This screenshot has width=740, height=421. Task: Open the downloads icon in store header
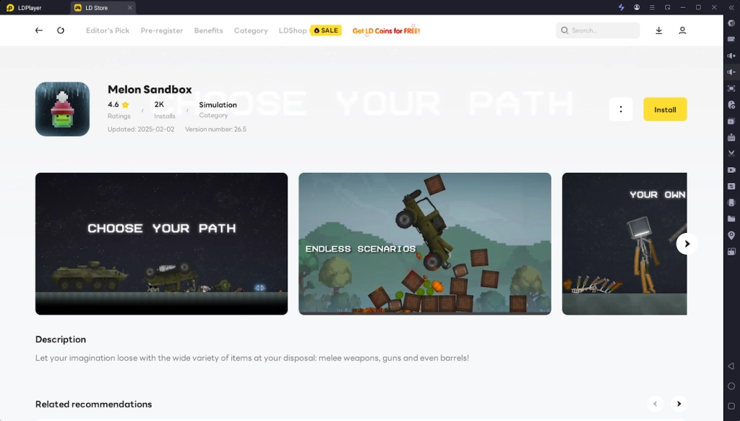click(x=659, y=30)
